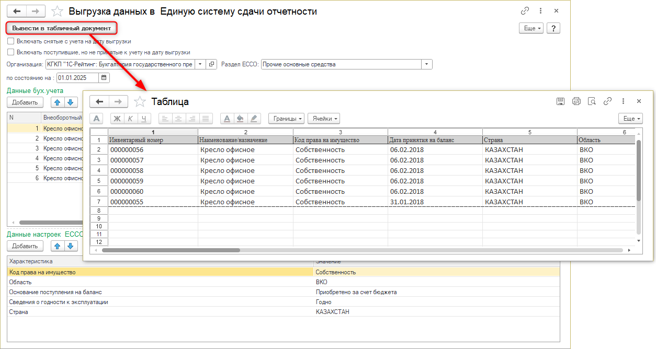Copy the link to the Выгрузка данных window

pos(525,11)
